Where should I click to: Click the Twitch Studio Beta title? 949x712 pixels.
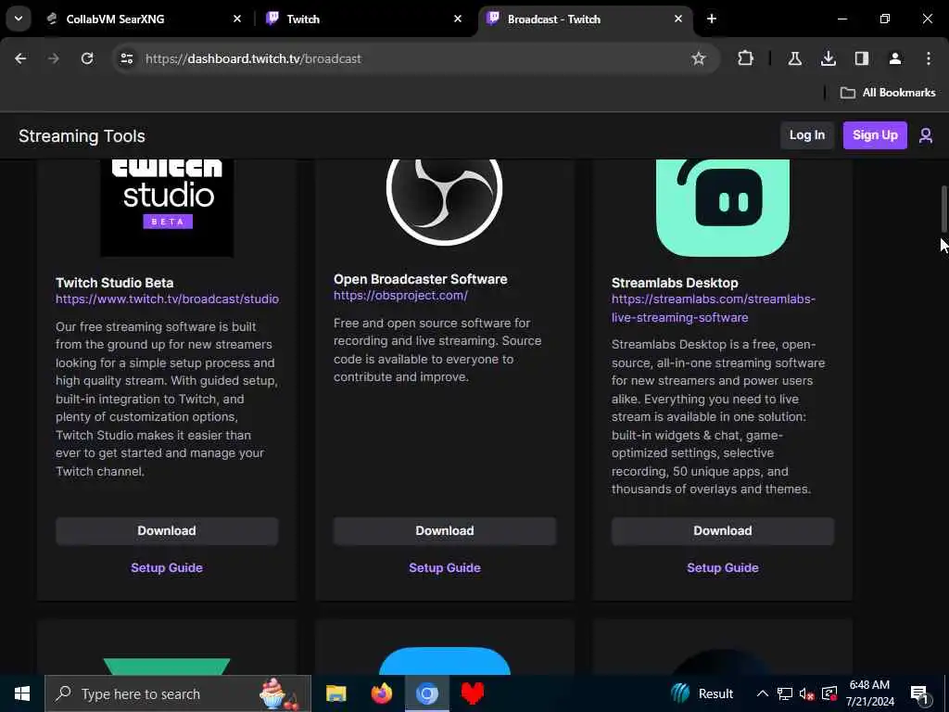[x=114, y=283]
